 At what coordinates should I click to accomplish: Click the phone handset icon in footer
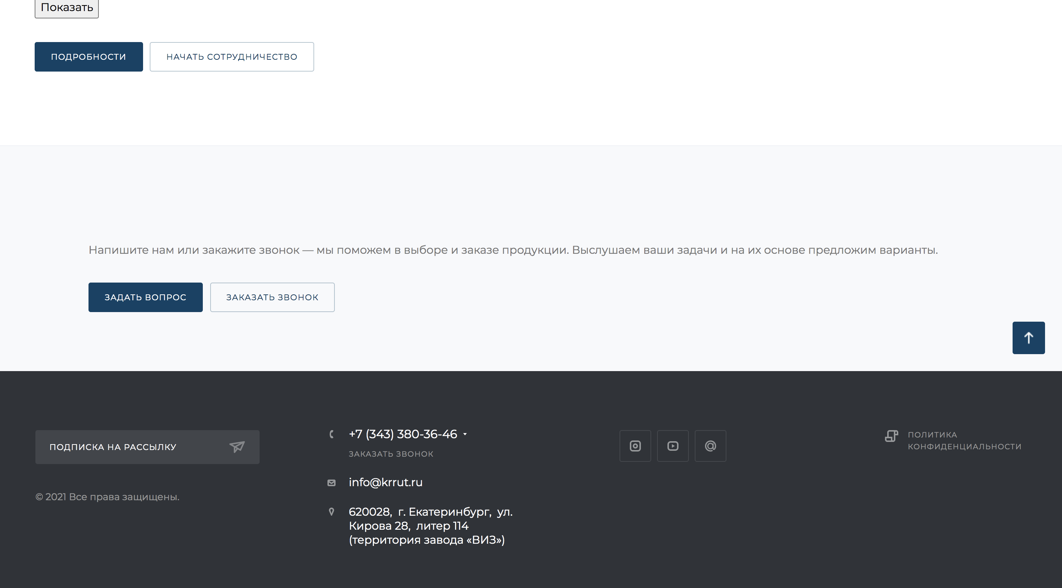pos(332,434)
